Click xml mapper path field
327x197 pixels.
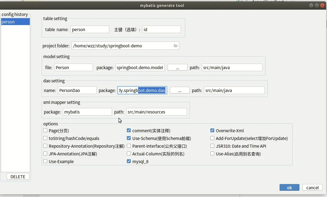click(156, 112)
